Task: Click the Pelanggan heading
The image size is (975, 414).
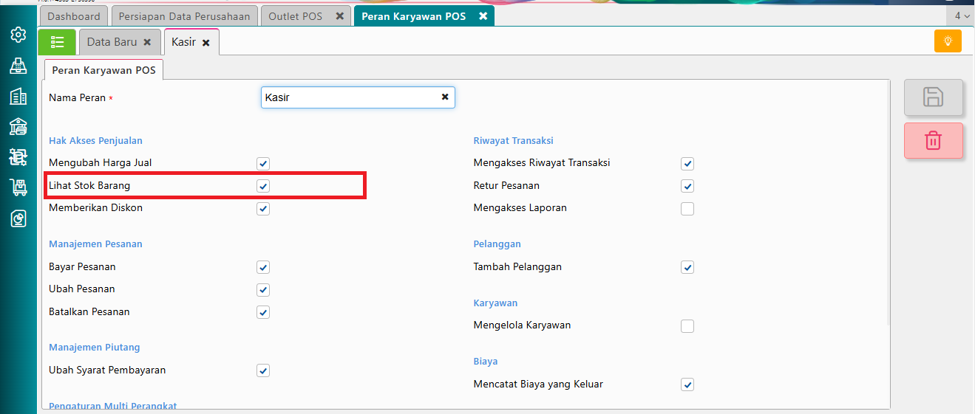Action: 497,244
